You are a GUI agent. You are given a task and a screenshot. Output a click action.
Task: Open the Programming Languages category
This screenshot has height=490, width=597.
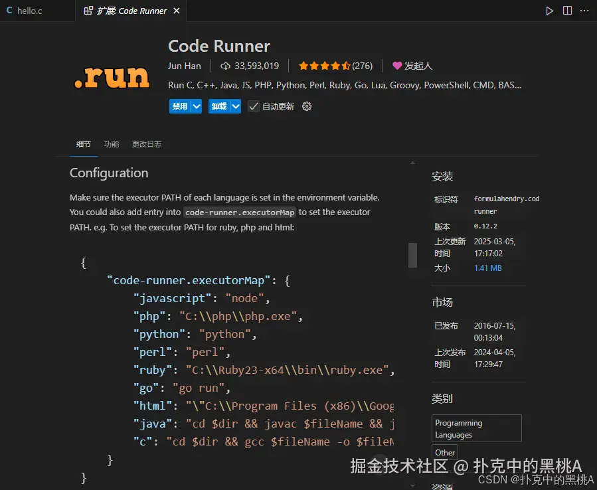[x=476, y=428]
